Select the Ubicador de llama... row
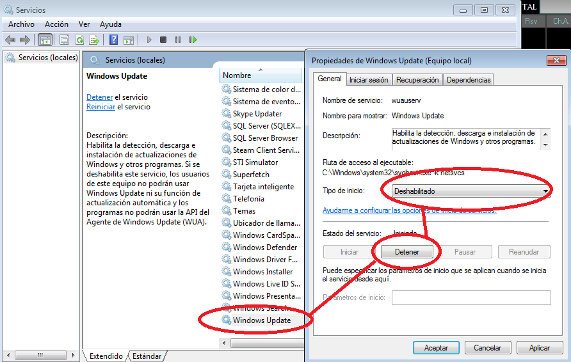Viewport: 571px width, 362px height. coord(261,223)
